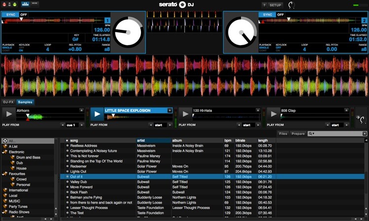Viewport: 369px width, 221px height.
Task: Eject the LITTLE SPACE EXPLOSION sample
Action: tap(169, 110)
